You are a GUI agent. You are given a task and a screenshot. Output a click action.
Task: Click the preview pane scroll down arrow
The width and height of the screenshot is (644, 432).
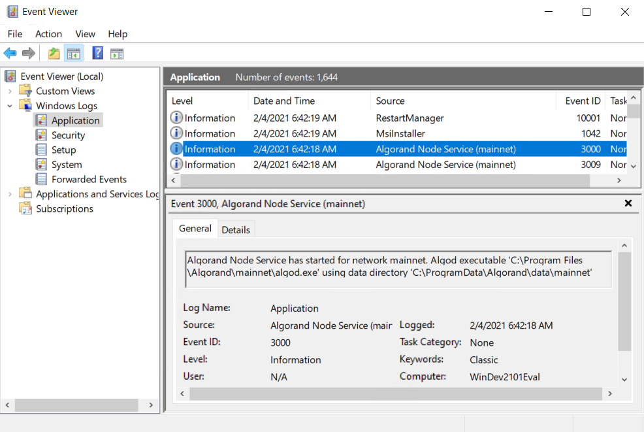[624, 379]
